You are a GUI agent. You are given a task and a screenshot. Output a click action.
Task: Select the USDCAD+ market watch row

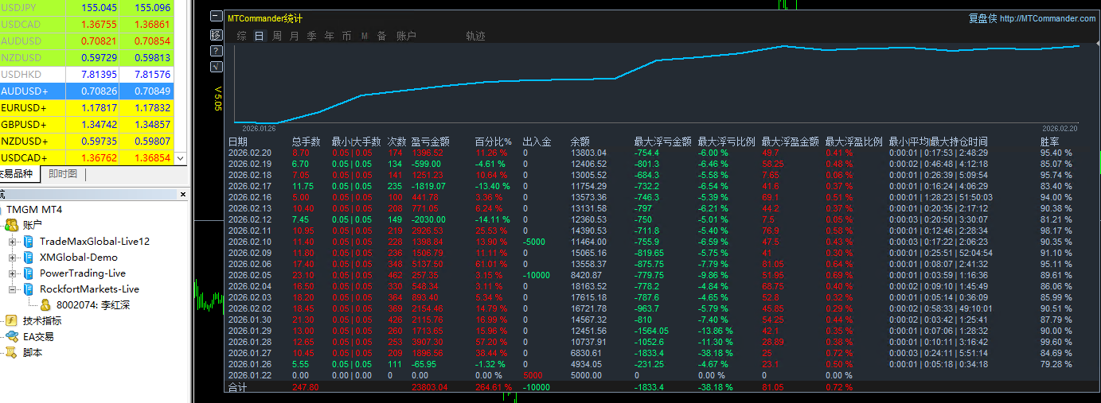pos(87,157)
